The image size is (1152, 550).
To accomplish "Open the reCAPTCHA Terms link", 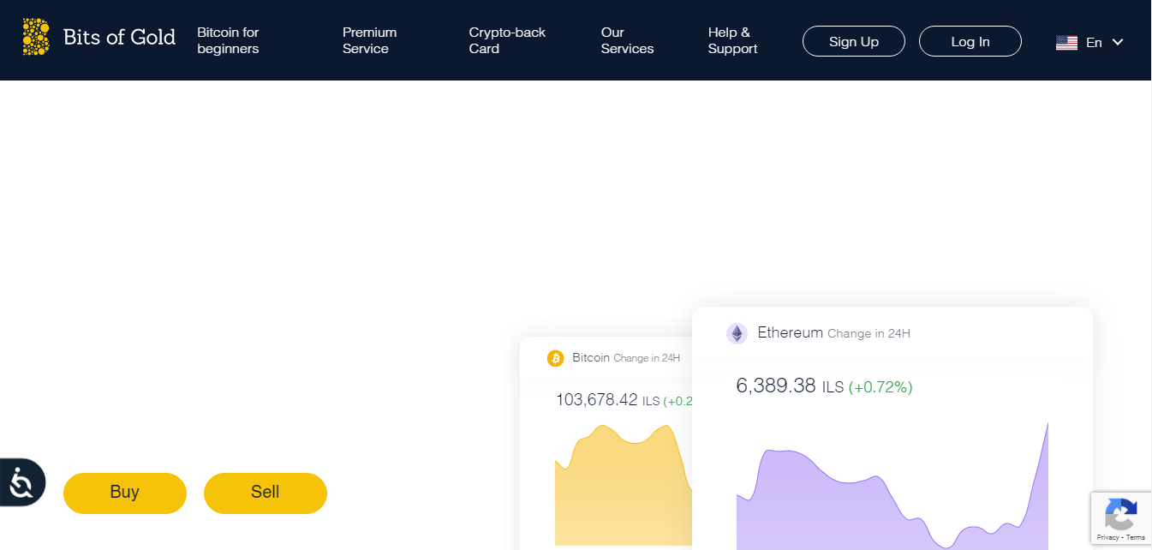I will coord(1136,538).
